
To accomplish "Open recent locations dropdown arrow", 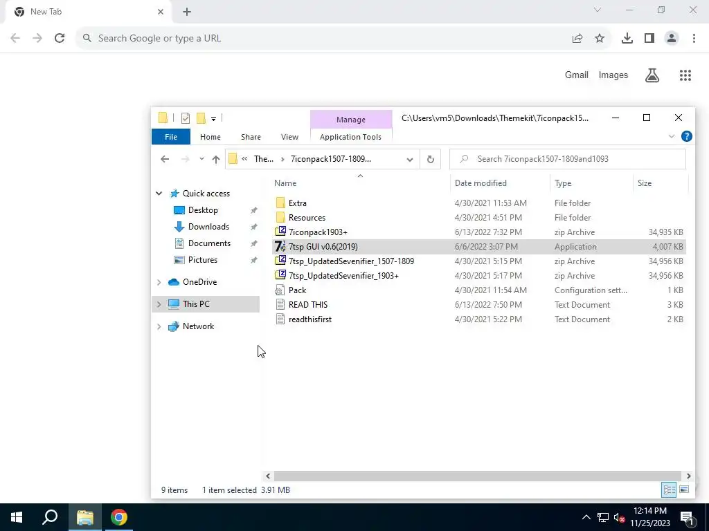I will 201,159.
